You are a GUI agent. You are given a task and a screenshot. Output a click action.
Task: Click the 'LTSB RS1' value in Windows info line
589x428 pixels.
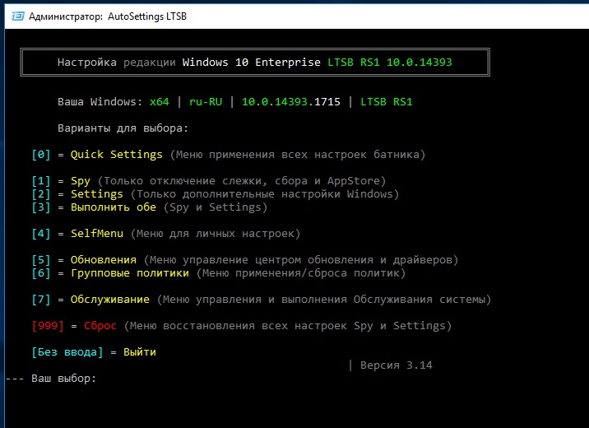click(386, 102)
